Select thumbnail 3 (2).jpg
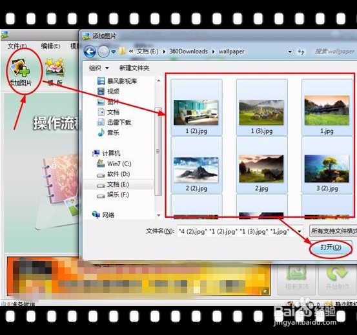Viewport: 357px width, 335px height. 327,165
